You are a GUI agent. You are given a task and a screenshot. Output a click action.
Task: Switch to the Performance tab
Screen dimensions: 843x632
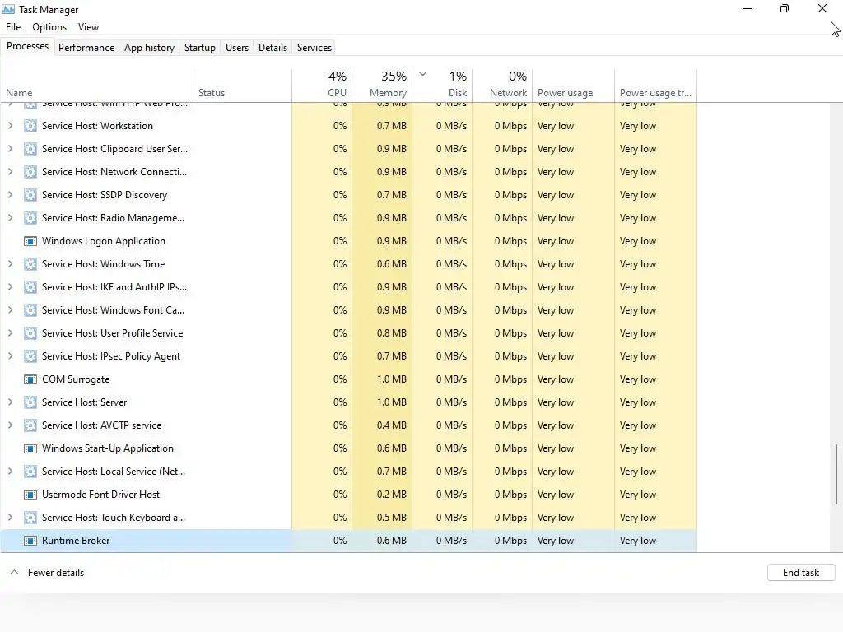pyautogui.click(x=86, y=47)
